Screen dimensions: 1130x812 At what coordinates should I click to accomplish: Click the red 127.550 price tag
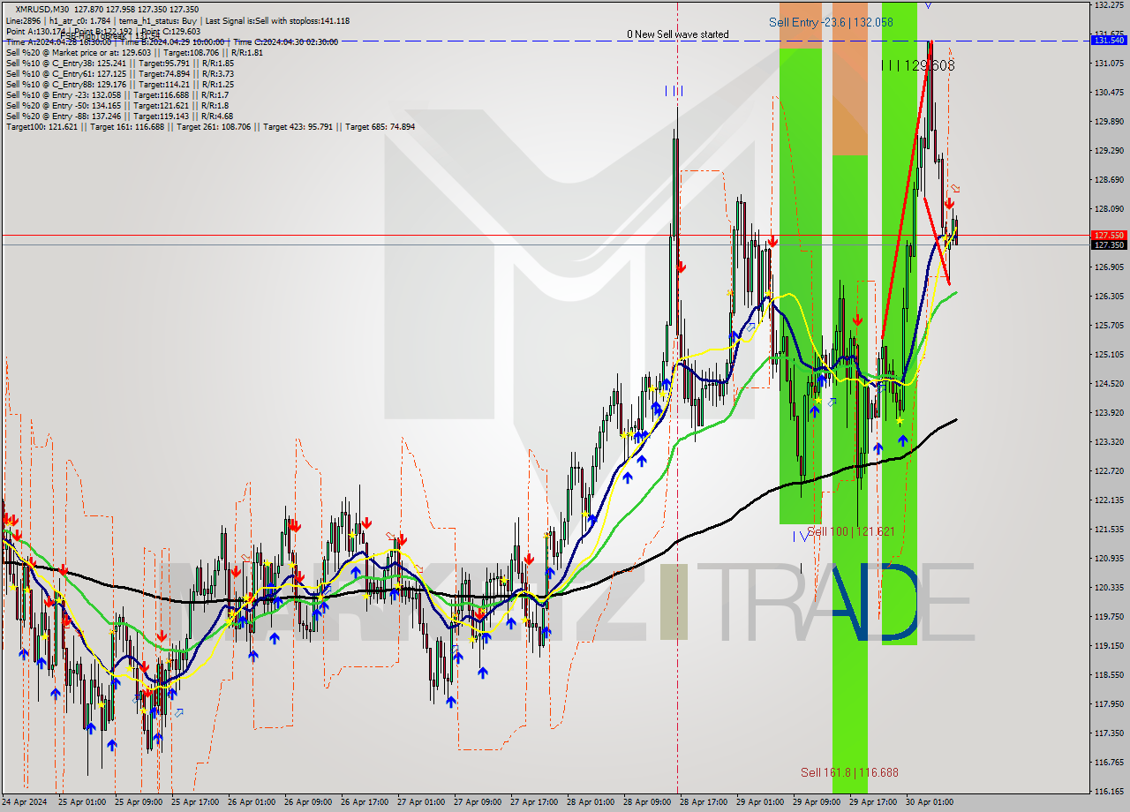coord(1110,235)
